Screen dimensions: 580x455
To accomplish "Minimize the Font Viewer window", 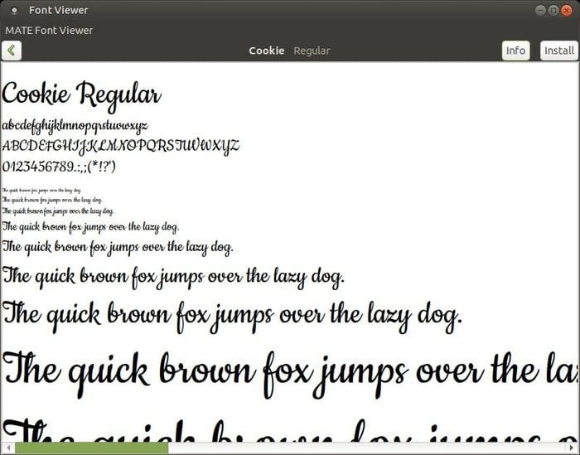I will [x=540, y=10].
